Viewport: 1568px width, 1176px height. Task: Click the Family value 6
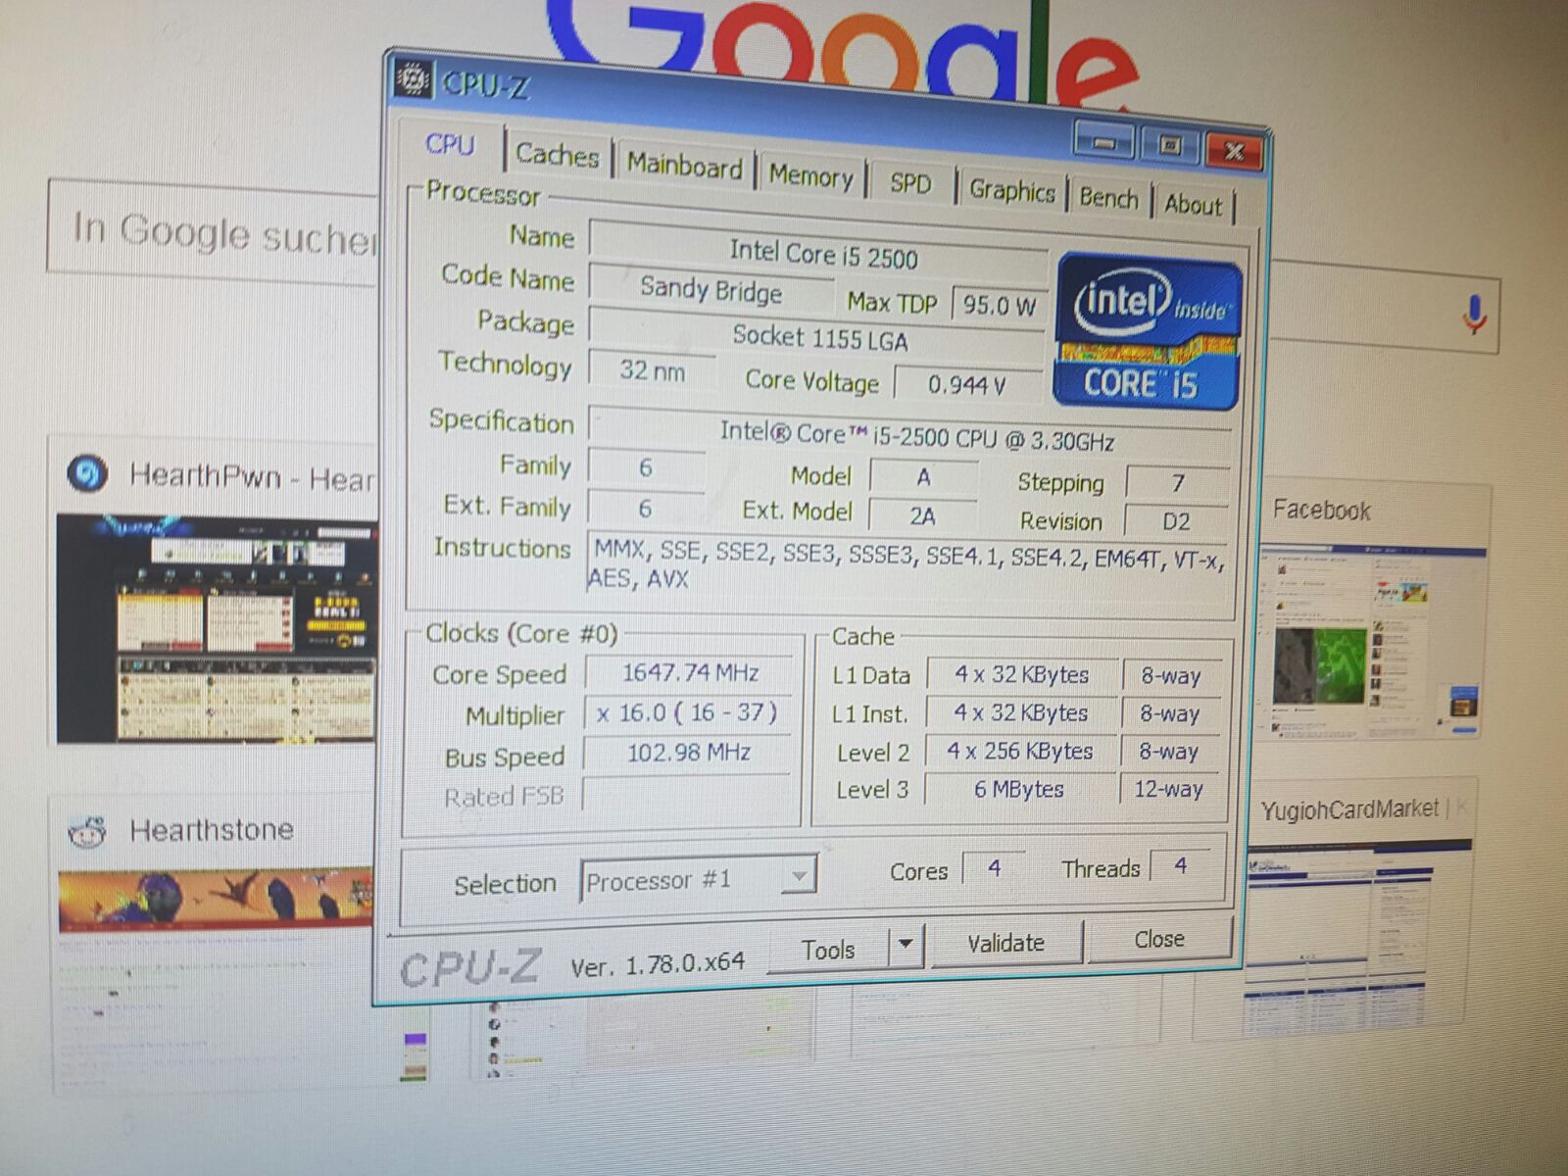click(x=645, y=467)
